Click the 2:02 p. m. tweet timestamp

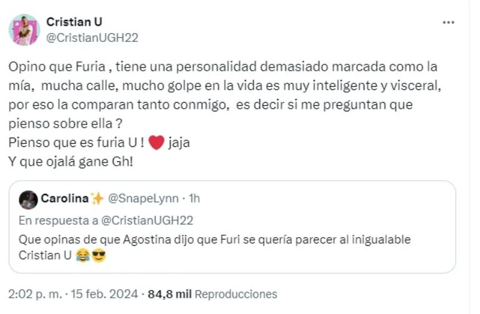click(35, 293)
